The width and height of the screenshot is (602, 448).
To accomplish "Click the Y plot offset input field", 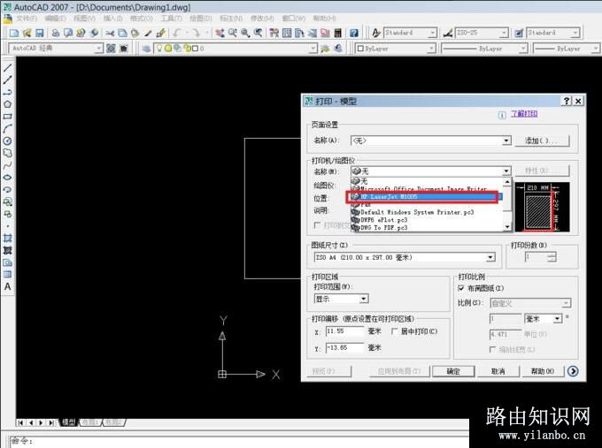I will pyautogui.click(x=344, y=347).
